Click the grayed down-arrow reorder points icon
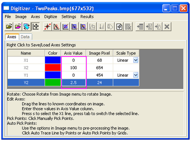The width and height of the screenshot is (191, 141). (x=101, y=26)
